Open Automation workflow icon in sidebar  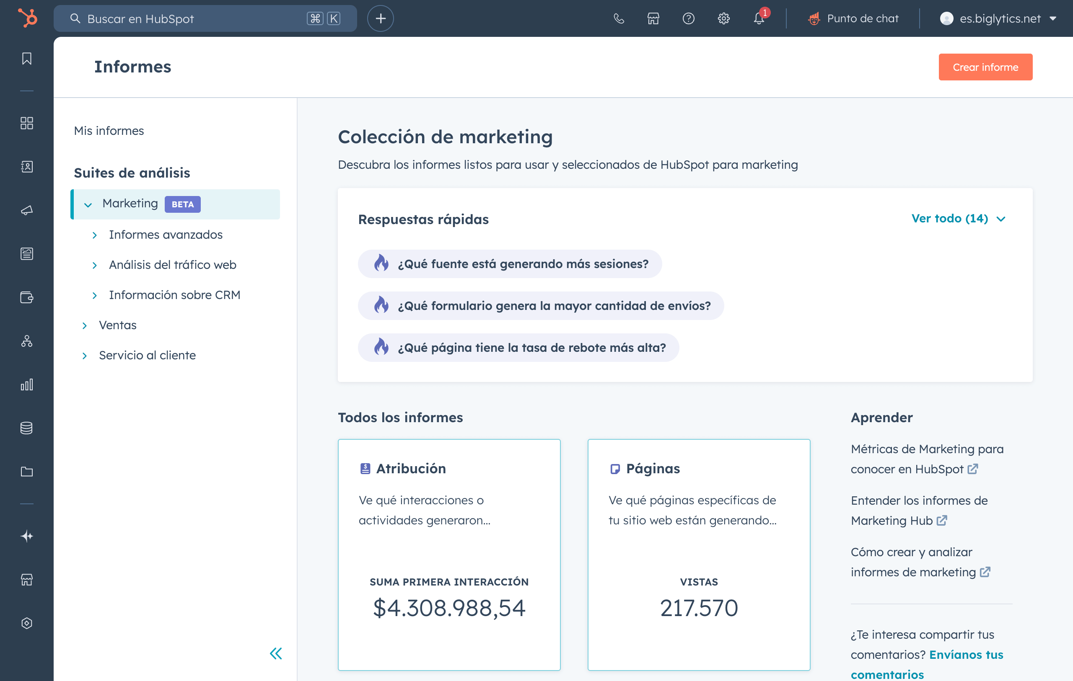pos(27,341)
